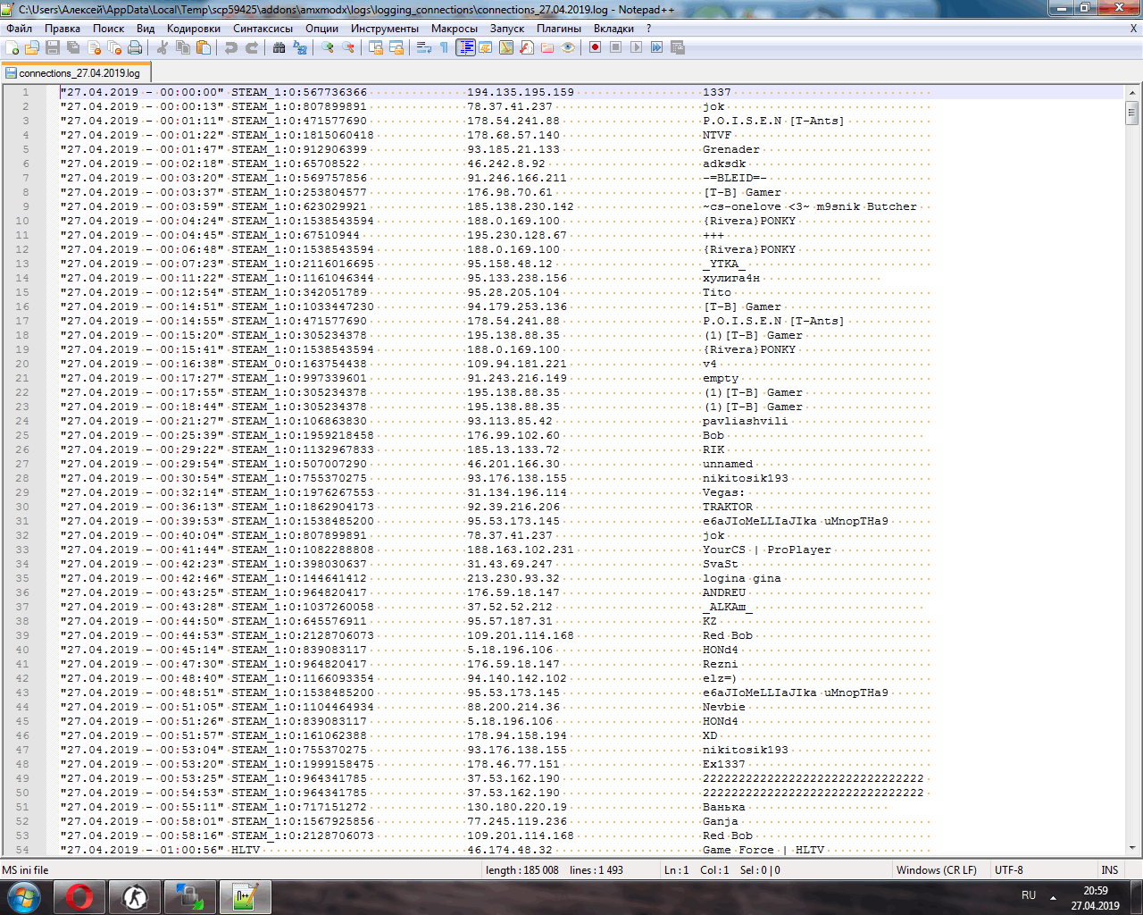The width and height of the screenshot is (1143, 915).
Task: Open the Макросы menu
Action: [x=455, y=29]
